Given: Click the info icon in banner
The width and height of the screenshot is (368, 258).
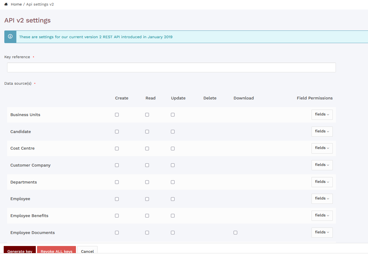Looking at the screenshot, I should 10,37.
